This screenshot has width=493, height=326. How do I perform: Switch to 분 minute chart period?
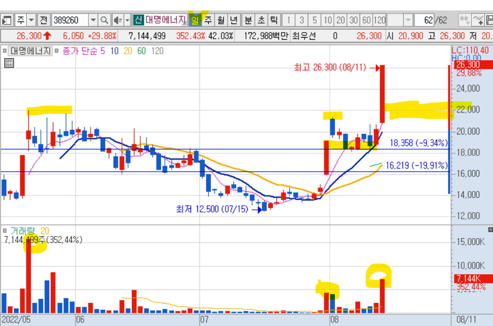tap(248, 20)
